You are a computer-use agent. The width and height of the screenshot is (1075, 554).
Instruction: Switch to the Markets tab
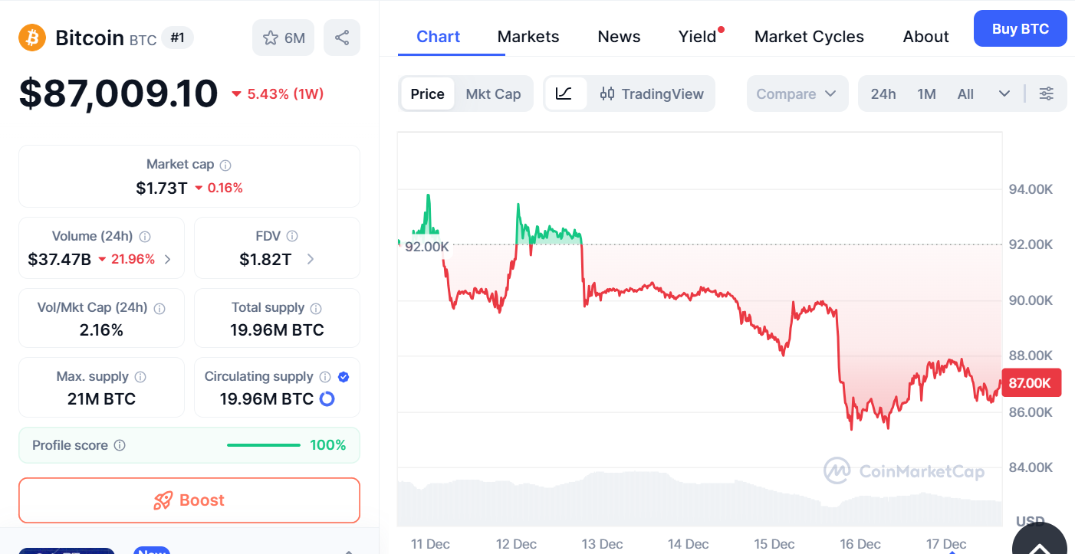(x=528, y=36)
